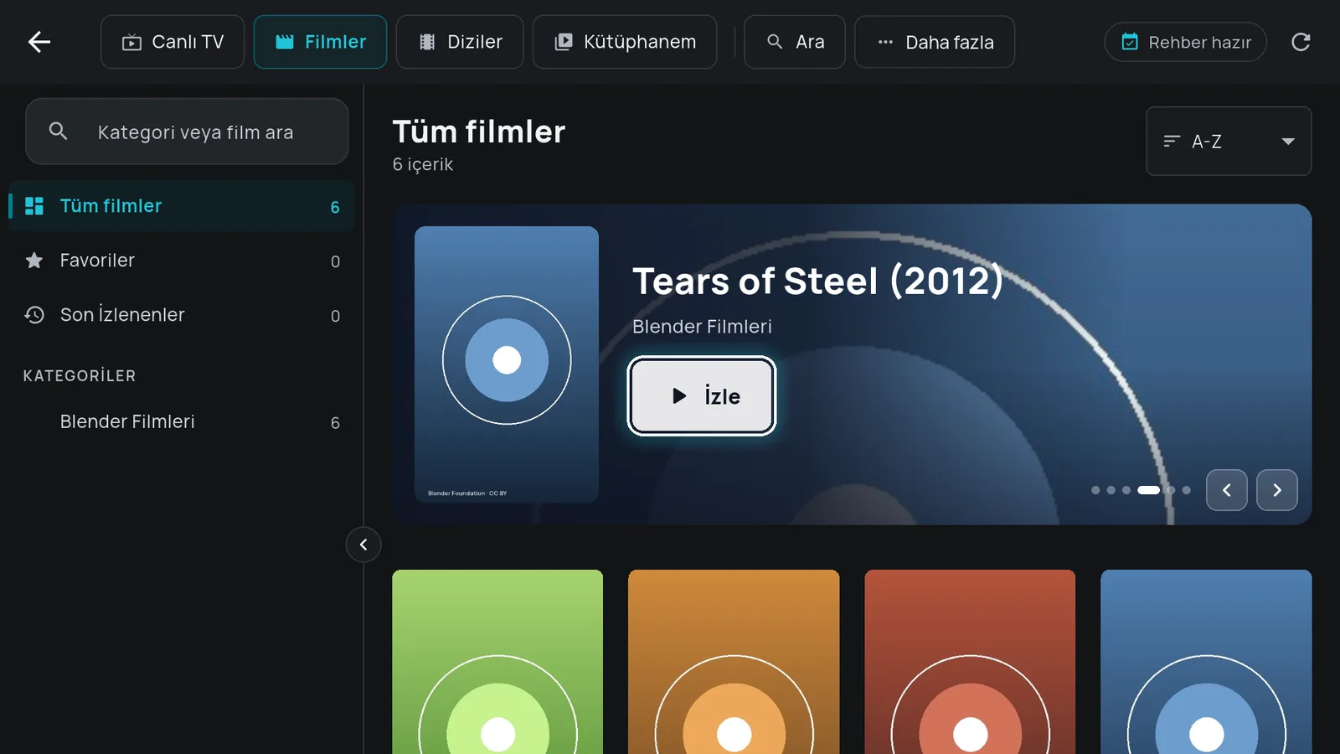Screen dimensions: 1340x754
Task: Click the '6 içerik' count text
Action: pos(423,164)
